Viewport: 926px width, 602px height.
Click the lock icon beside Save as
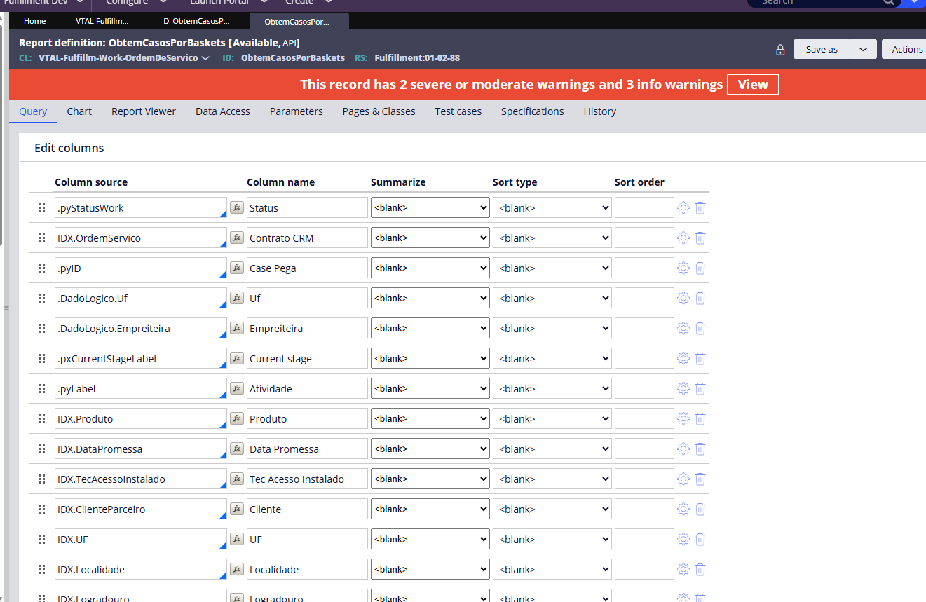780,50
